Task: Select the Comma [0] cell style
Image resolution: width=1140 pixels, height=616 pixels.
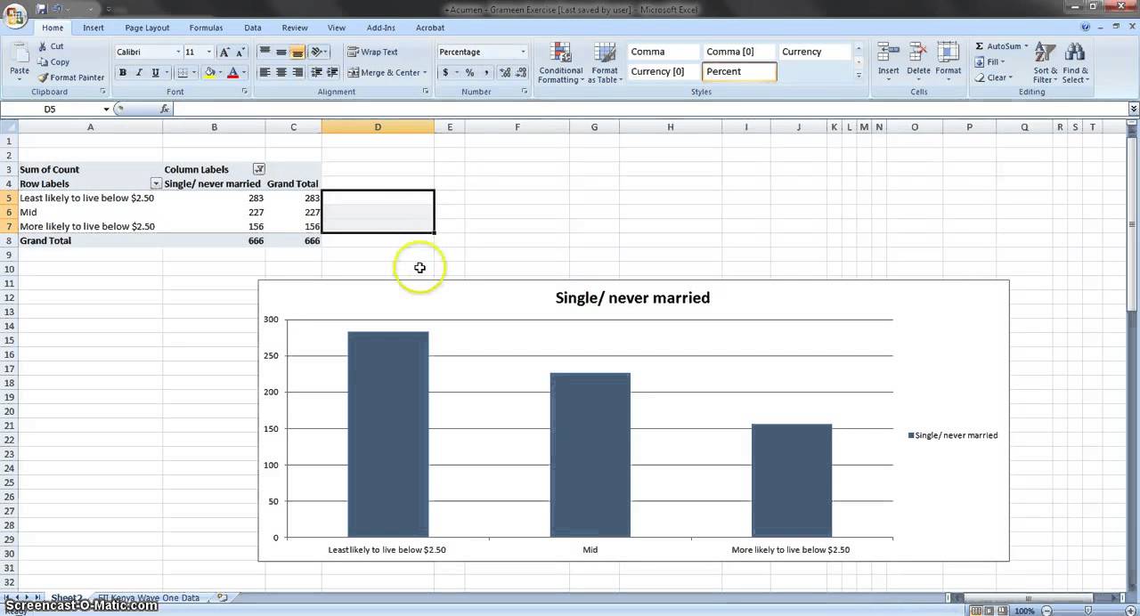Action: point(738,52)
